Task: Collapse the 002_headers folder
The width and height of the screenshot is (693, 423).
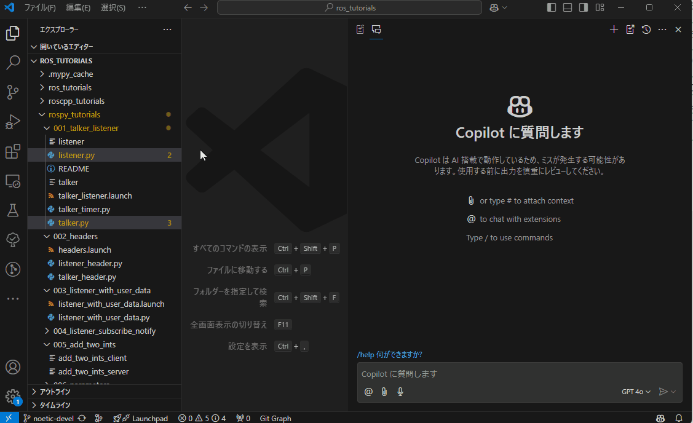Action: tap(105, 237)
